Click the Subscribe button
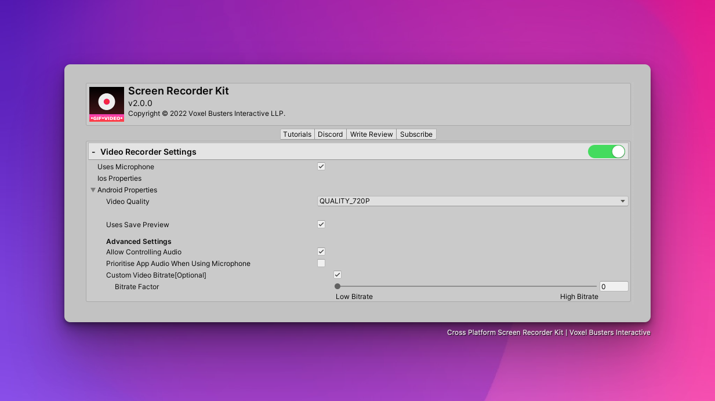The image size is (715, 401). [x=416, y=134]
